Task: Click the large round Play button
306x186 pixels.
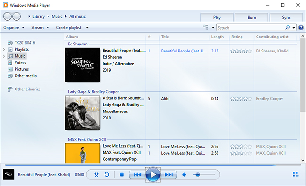Action: pos(153,175)
